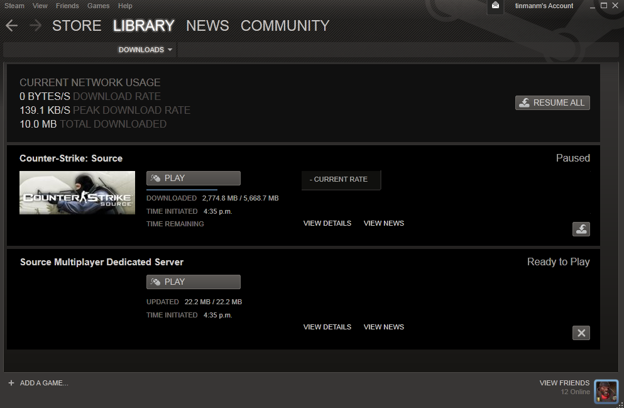Click the 10.0 MB total downloaded value
Screen dimensions: 624x408
tap(38, 124)
